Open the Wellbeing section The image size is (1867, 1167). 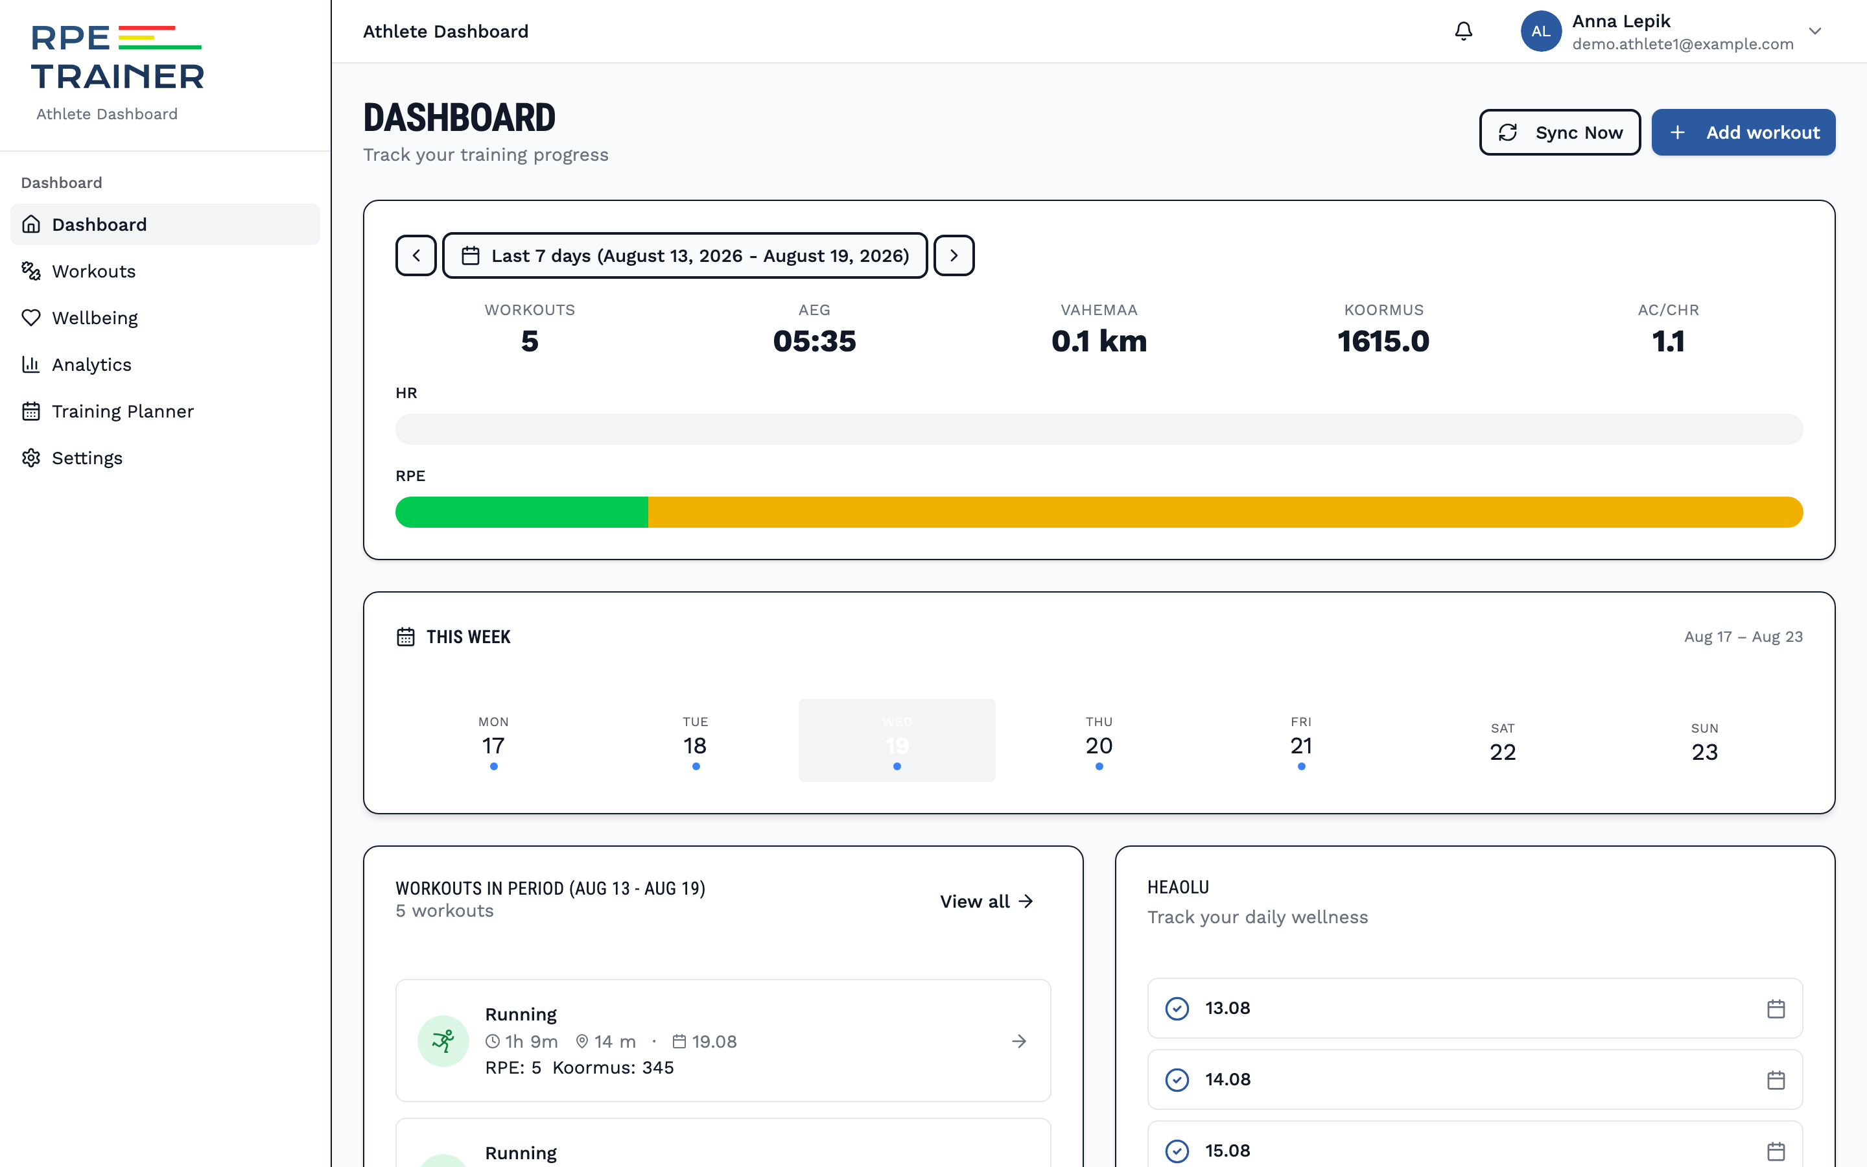165,318
